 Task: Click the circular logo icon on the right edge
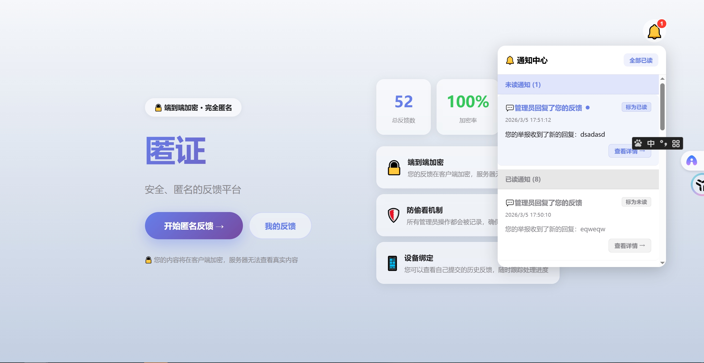[x=699, y=185]
